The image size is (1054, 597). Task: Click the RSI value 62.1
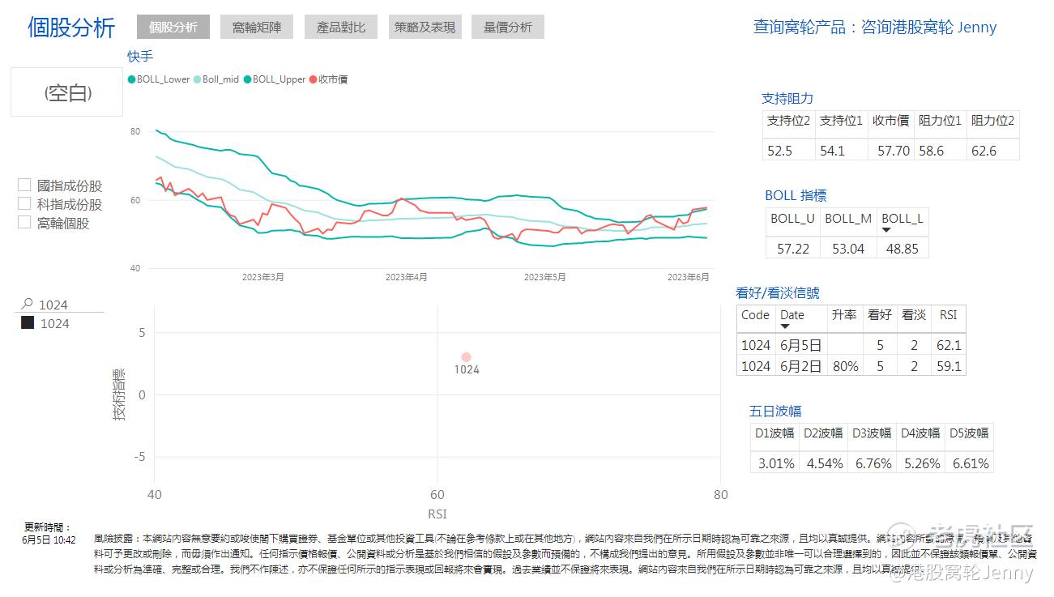click(x=949, y=345)
